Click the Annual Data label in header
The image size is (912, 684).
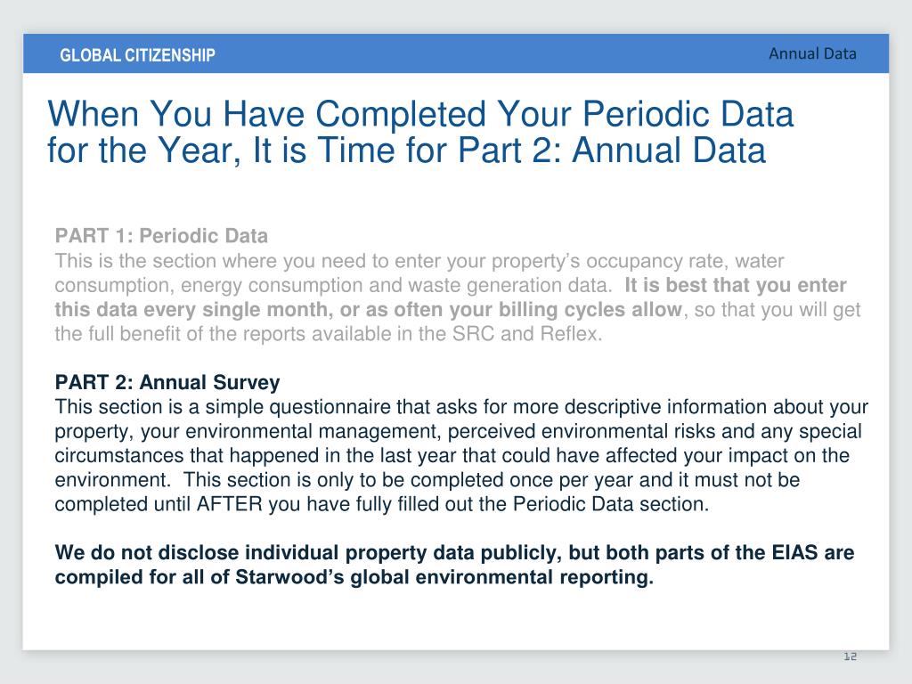812,53
